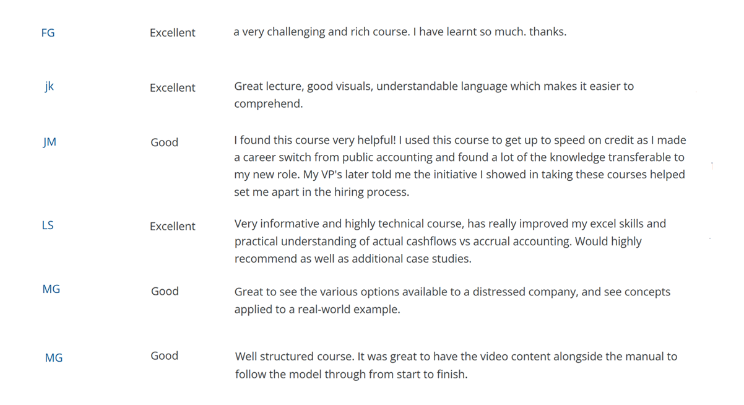Click the Excellent rating in FG's row

172,33
